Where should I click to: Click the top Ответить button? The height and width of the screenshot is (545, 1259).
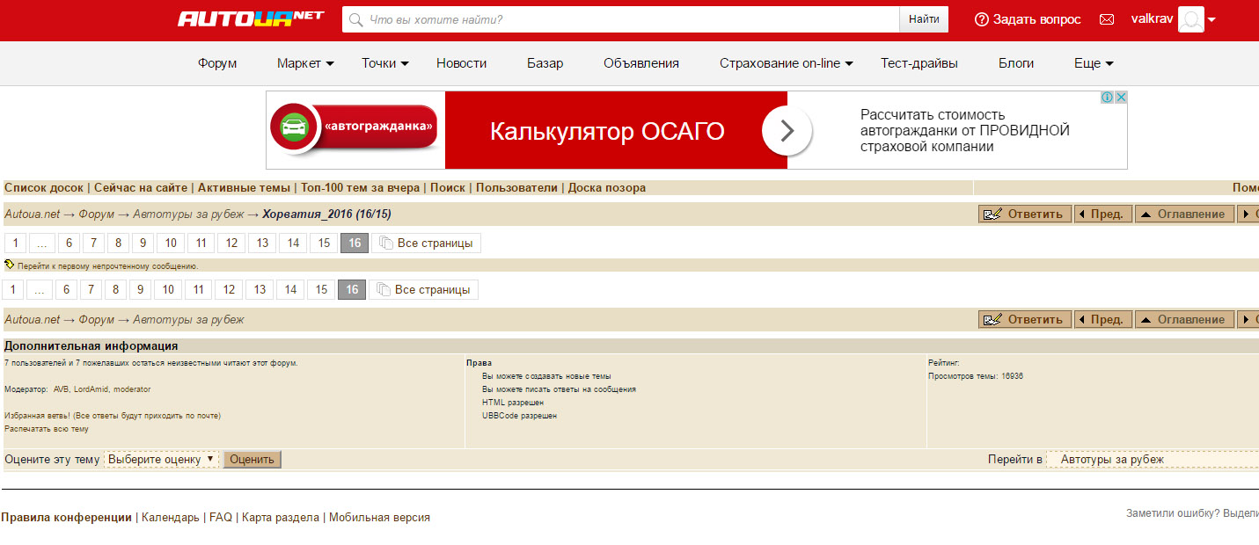(1025, 214)
